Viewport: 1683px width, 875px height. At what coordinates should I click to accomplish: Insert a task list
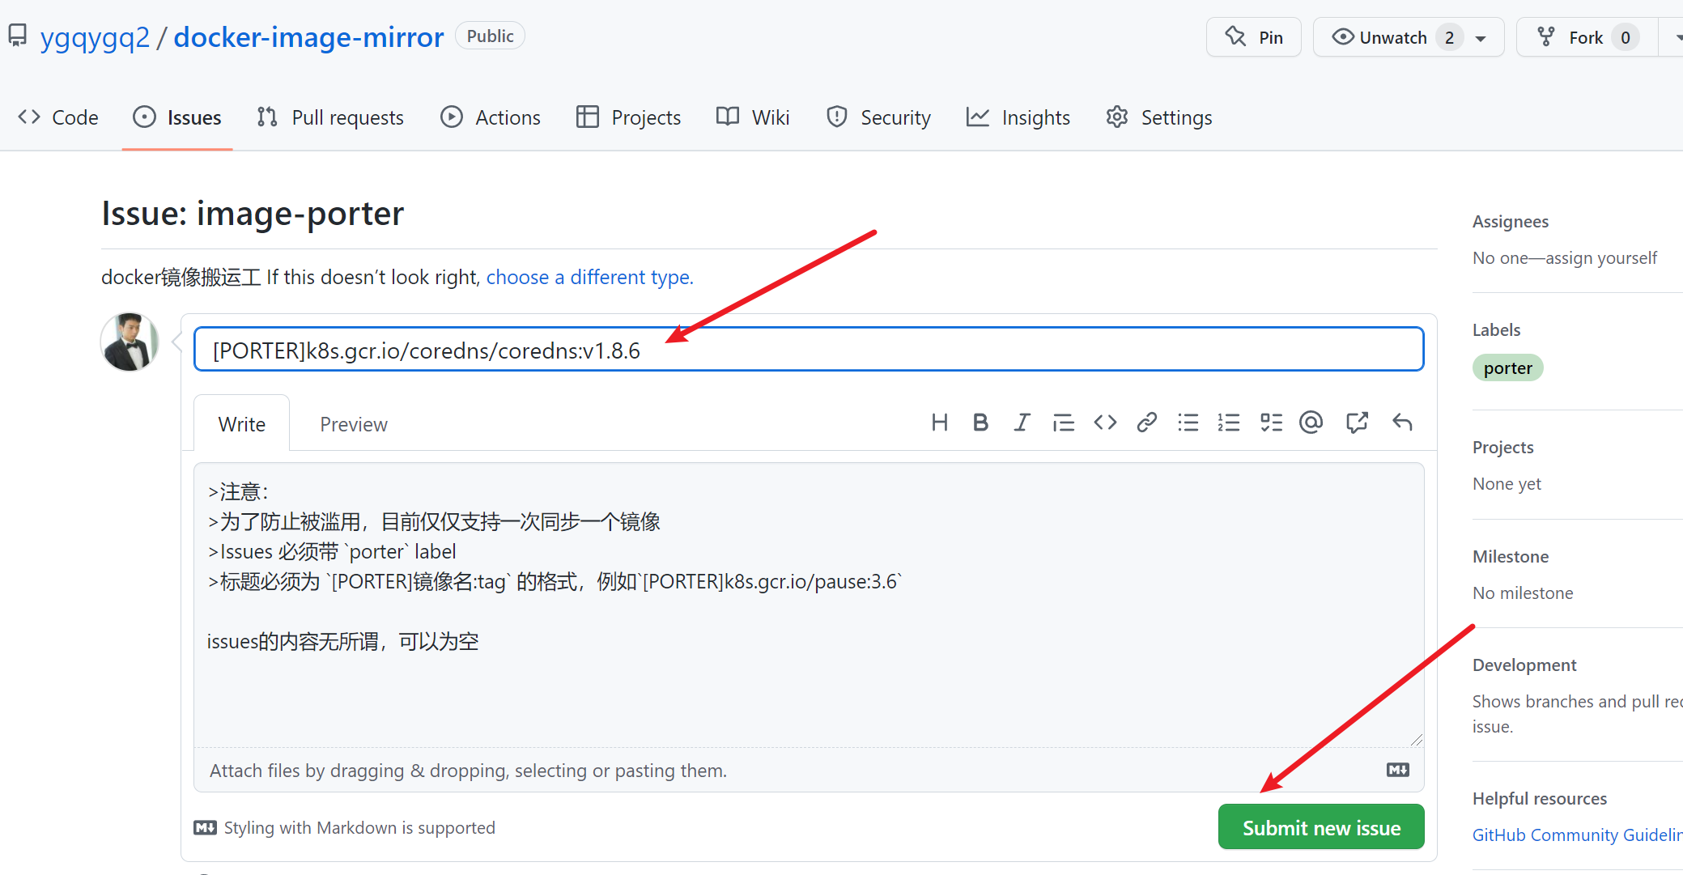click(x=1271, y=423)
